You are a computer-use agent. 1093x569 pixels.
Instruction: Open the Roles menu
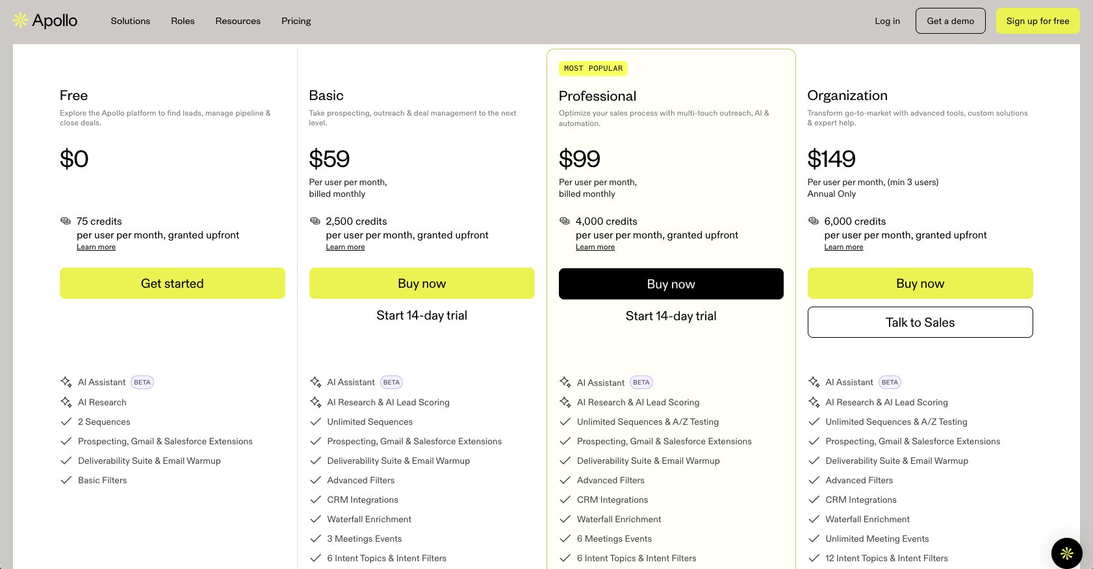pos(182,21)
